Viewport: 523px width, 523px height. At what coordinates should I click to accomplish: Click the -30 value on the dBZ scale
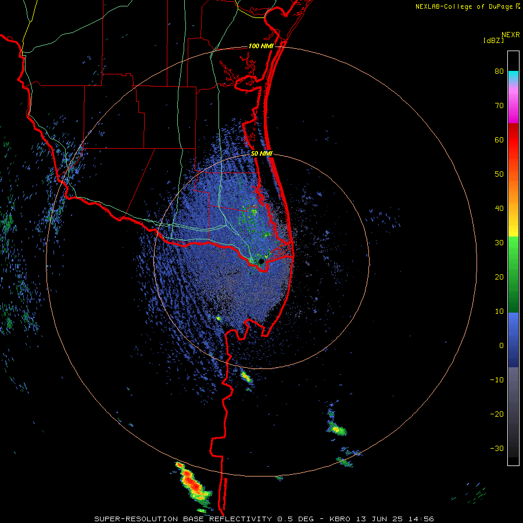[x=497, y=449]
